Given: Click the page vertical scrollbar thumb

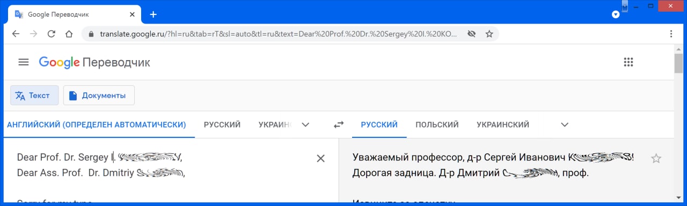Looking at the screenshot, I should click(x=678, y=63).
